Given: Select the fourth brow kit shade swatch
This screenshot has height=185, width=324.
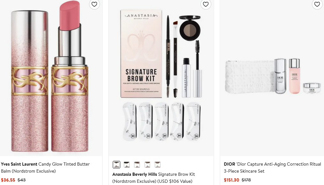Looking at the screenshot, I should (147, 164).
